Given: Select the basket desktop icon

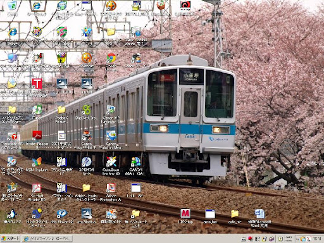Looking at the screenshot, I should coord(161,6).
